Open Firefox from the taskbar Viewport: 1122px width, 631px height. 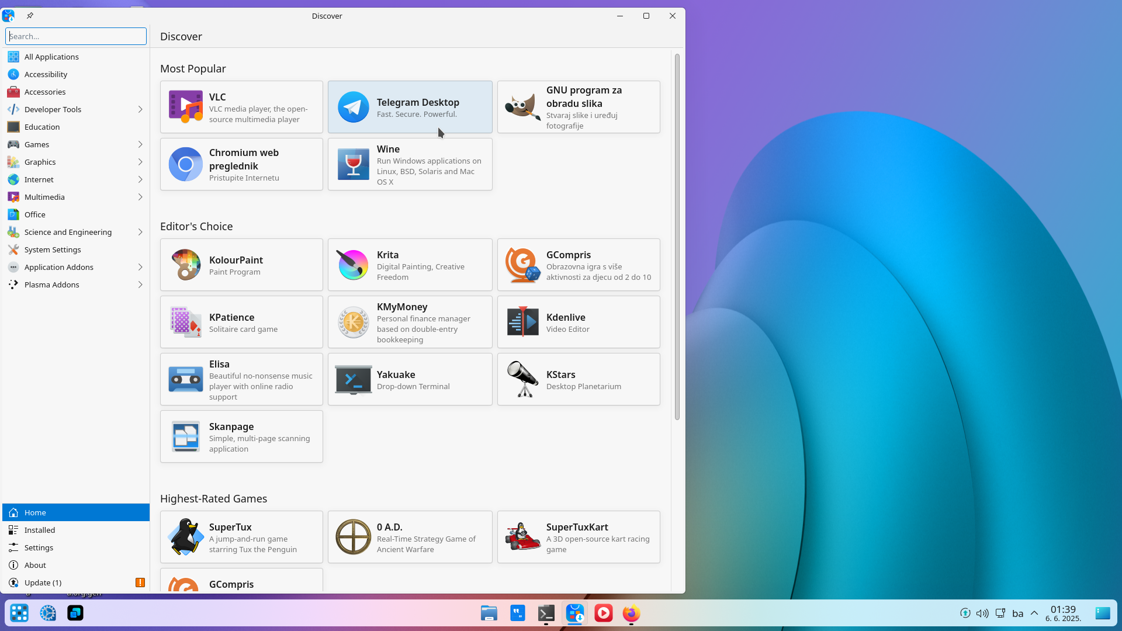631,613
